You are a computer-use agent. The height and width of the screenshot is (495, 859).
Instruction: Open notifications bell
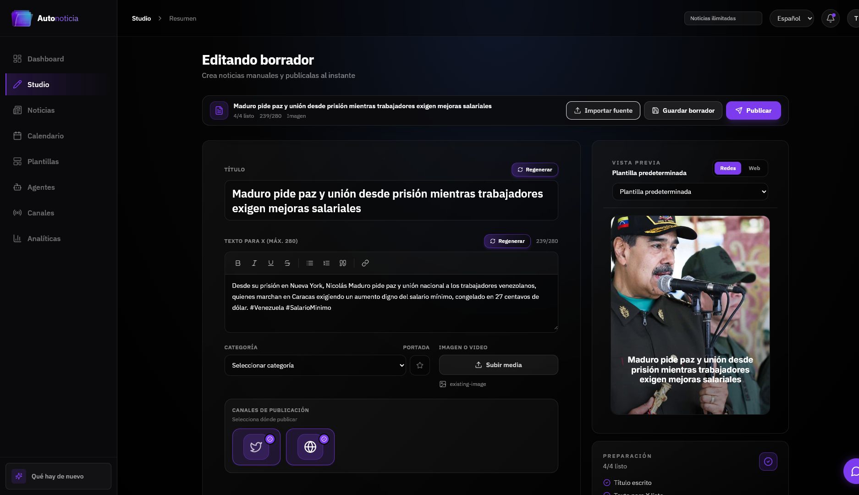(830, 18)
